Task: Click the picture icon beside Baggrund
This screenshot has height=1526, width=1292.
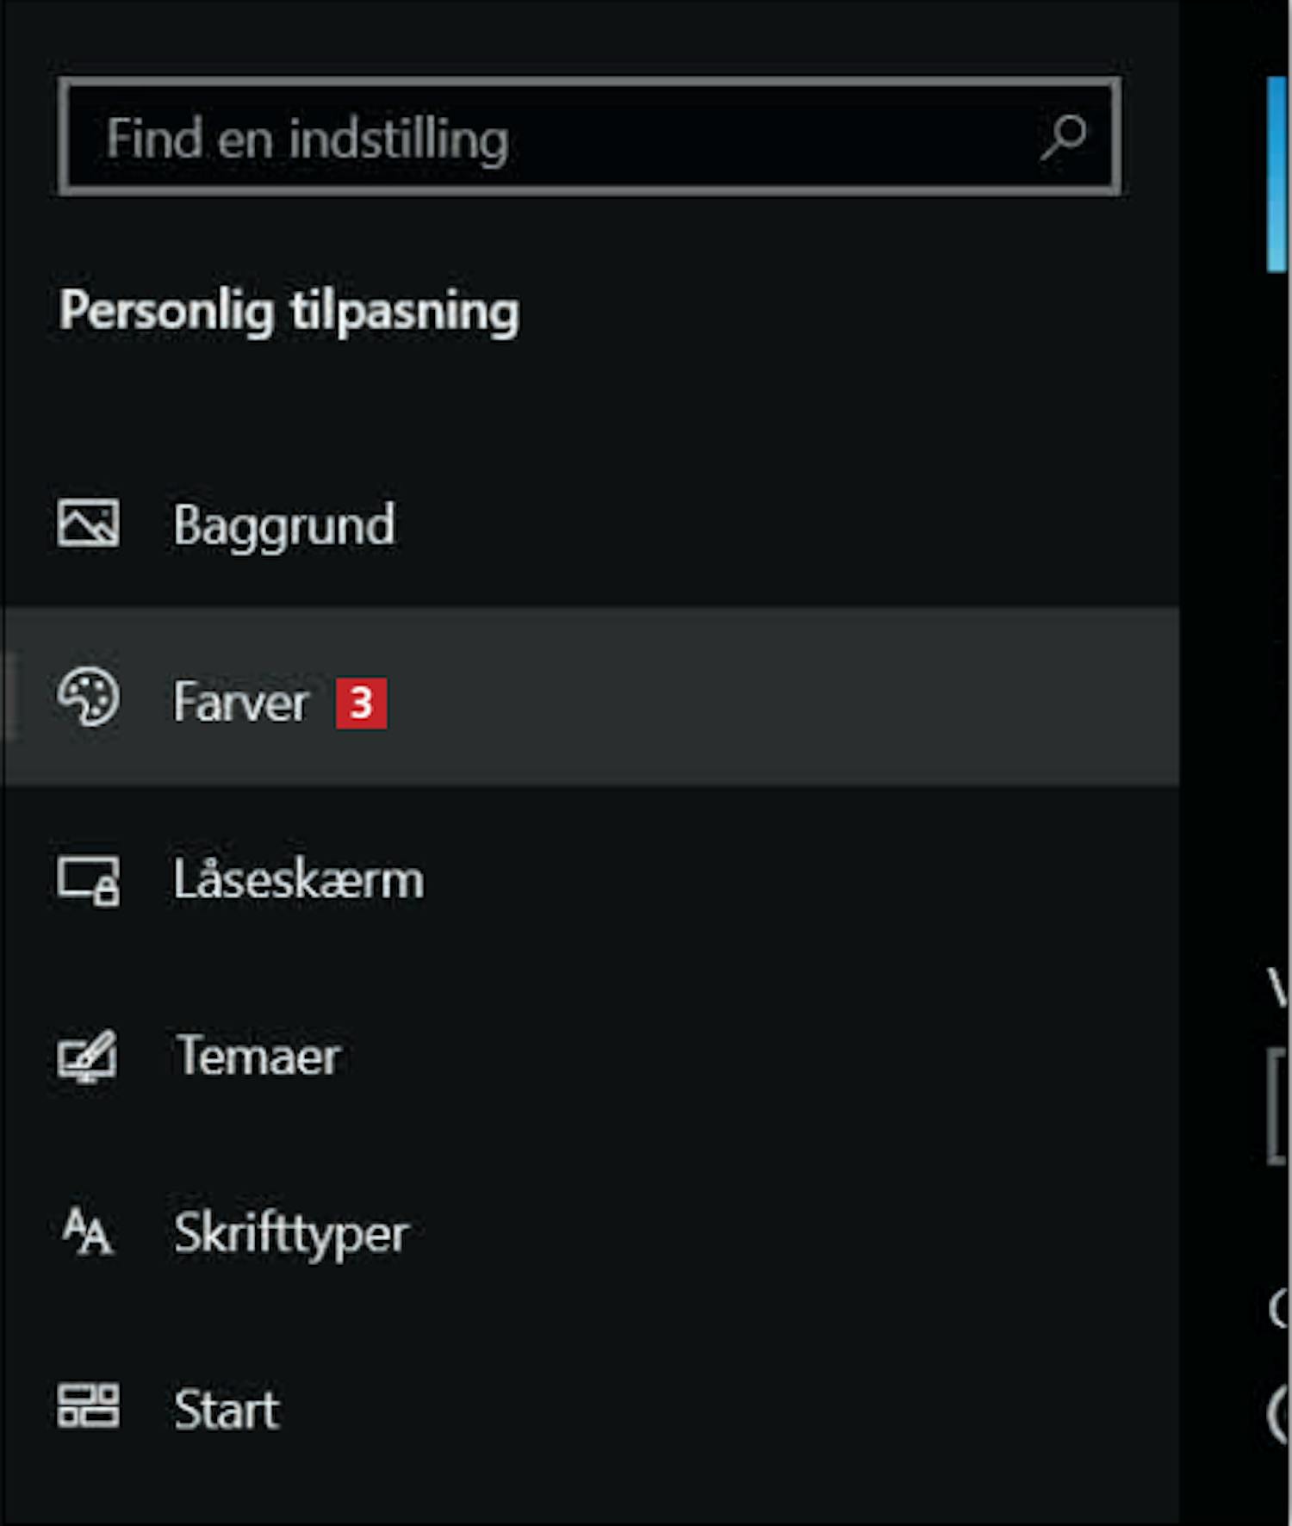Action: coord(88,524)
